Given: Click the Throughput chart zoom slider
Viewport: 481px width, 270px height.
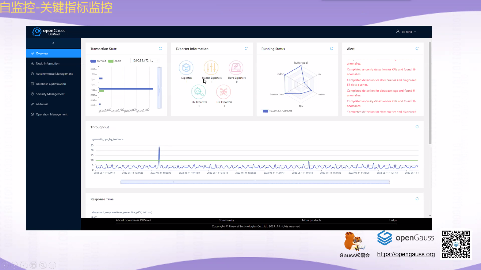Looking at the screenshot, I should tap(255, 182).
